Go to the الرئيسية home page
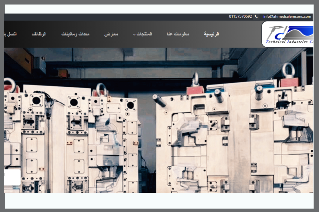This screenshot has width=319, height=212. 211,34
